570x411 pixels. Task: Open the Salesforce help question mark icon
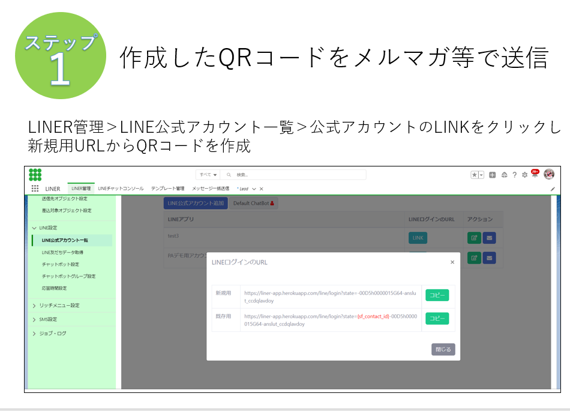(514, 175)
